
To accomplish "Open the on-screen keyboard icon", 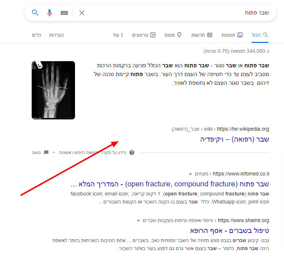I will pos(64,13).
